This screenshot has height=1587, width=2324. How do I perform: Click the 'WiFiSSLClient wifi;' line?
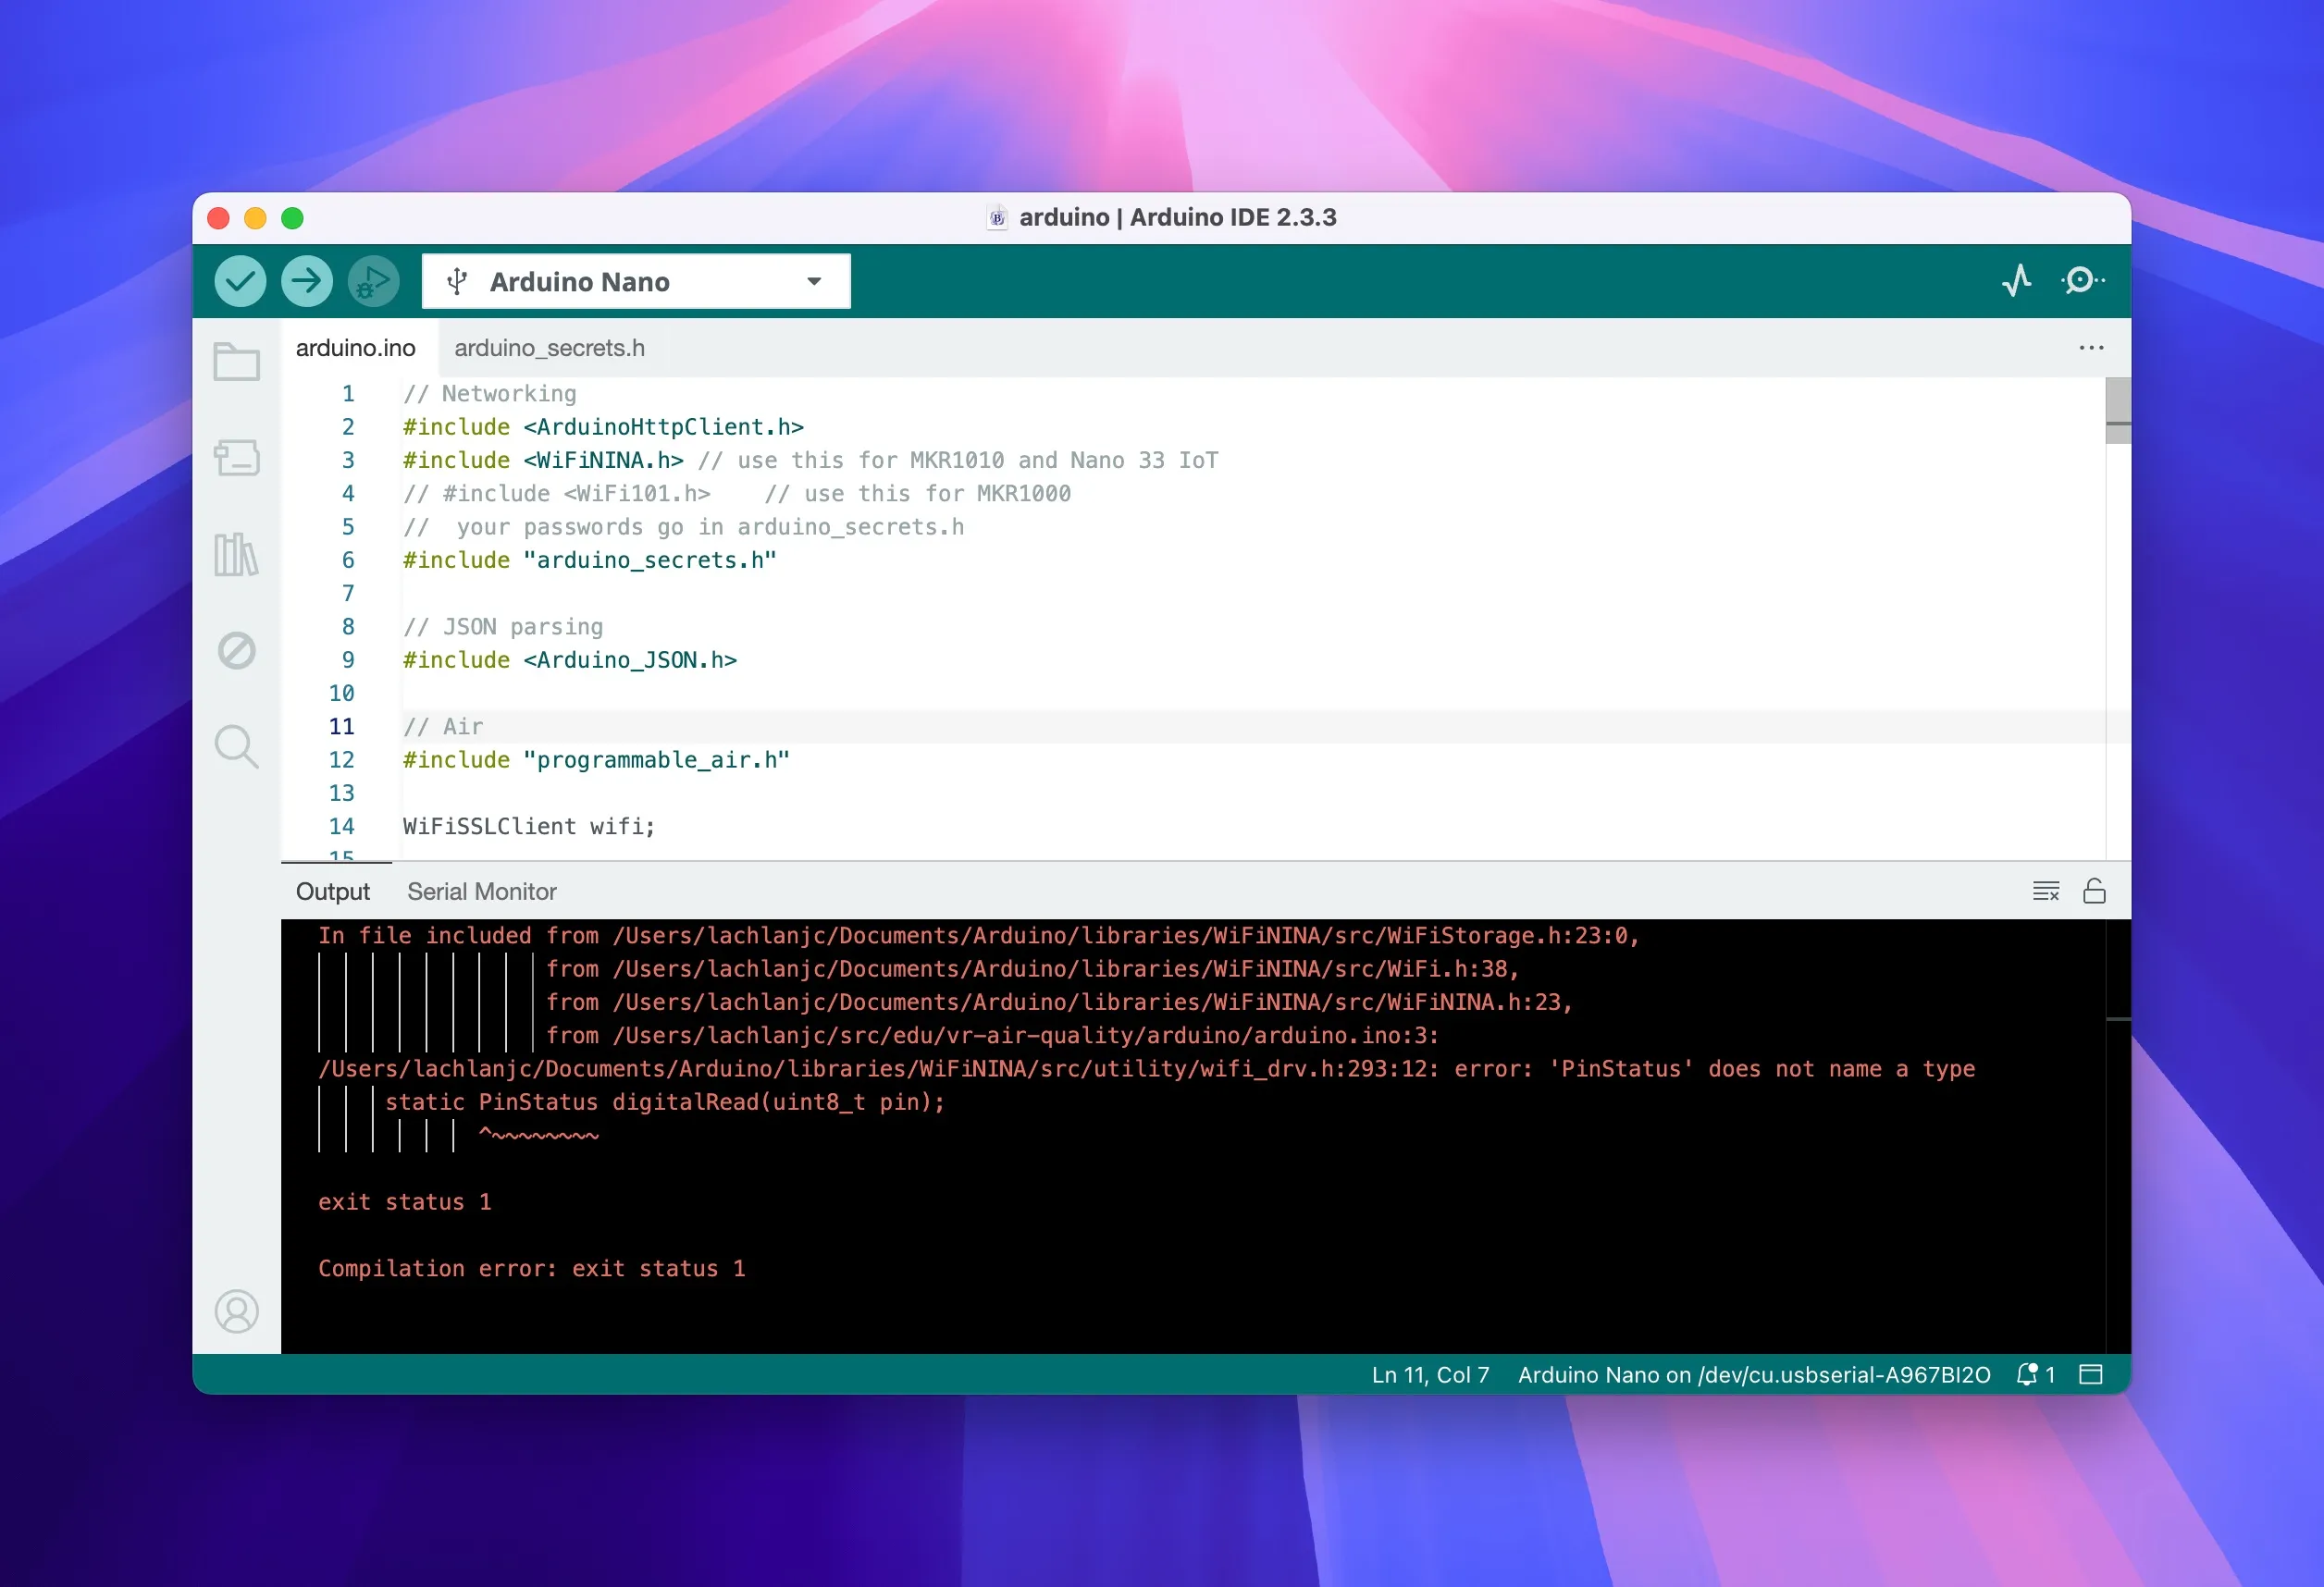(x=529, y=827)
